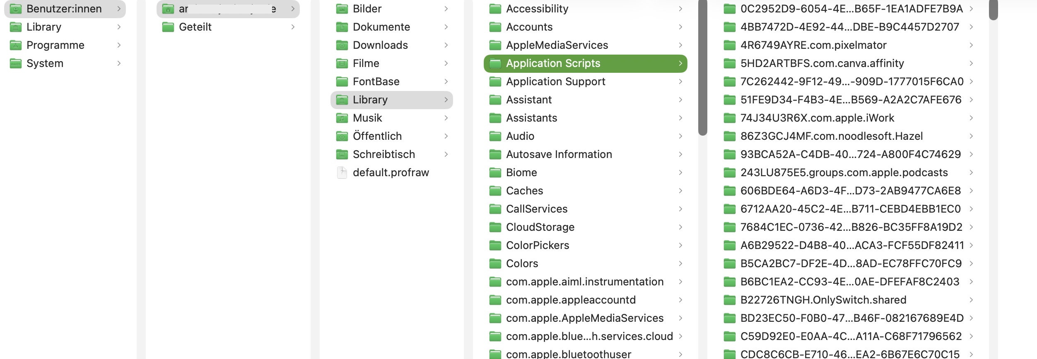Click chevron beside Geteilt folder
Image resolution: width=1037 pixels, height=359 pixels.
[x=293, y=27]
